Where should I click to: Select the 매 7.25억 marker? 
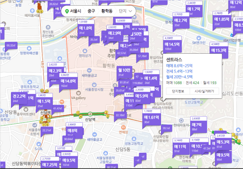(x=50, y=163)
